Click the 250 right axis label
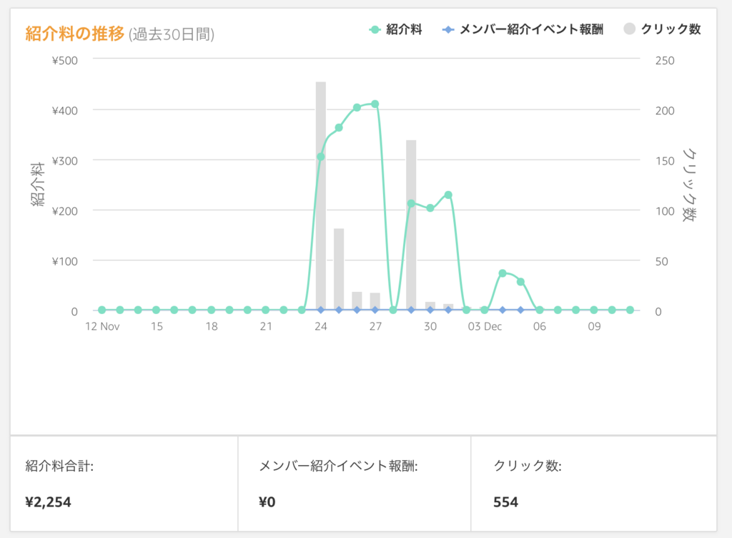The width and height of the screenshot is (732, 538). pos(665,61)
